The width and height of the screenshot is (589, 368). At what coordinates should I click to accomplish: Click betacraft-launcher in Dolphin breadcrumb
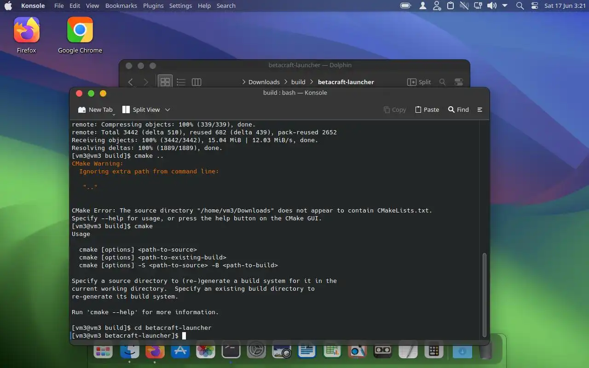[346, 82]
